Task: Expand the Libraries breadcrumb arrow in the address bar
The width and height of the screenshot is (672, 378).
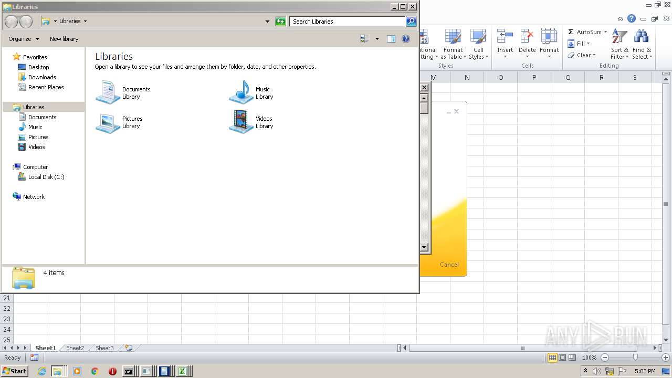Action: (x=85, y=22)
